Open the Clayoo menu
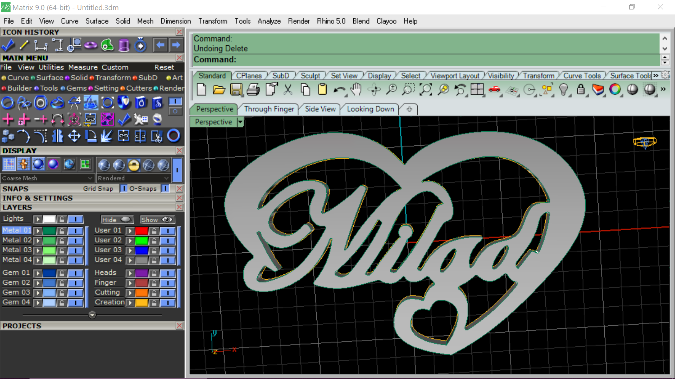675x379 pixels. (386, 21)
